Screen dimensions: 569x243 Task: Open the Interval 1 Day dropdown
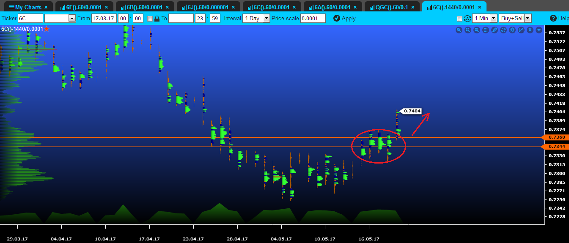tap(256, 18)
